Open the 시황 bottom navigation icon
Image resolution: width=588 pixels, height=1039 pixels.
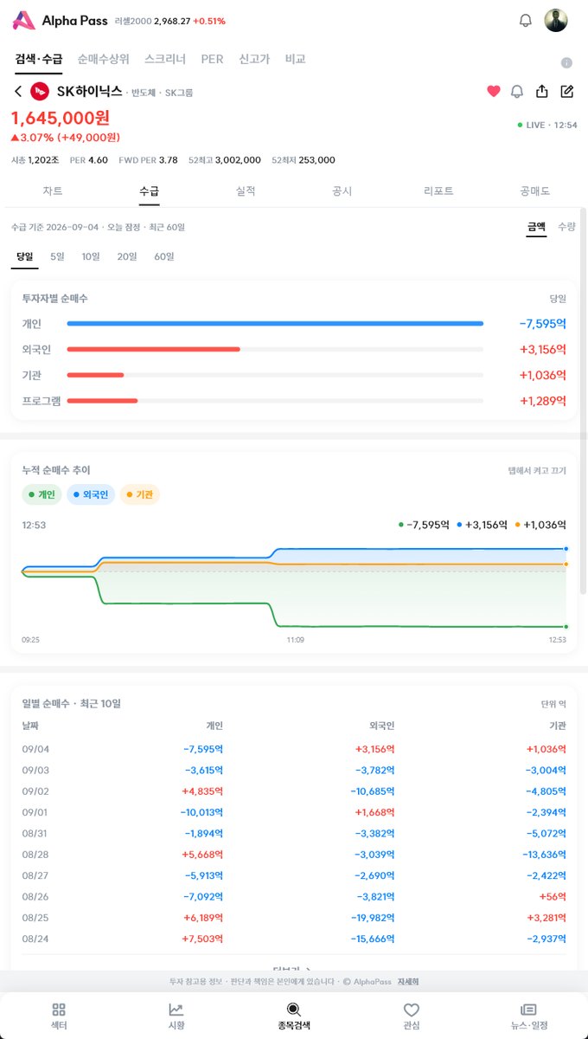point(176,1016)
